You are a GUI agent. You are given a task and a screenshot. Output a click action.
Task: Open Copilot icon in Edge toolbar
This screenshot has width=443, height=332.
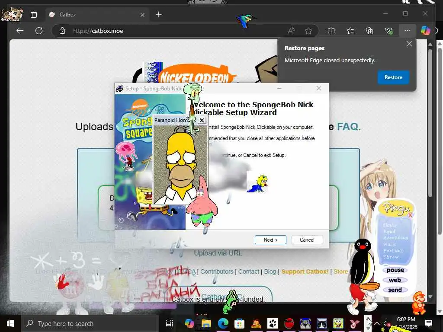pos(425,31)
